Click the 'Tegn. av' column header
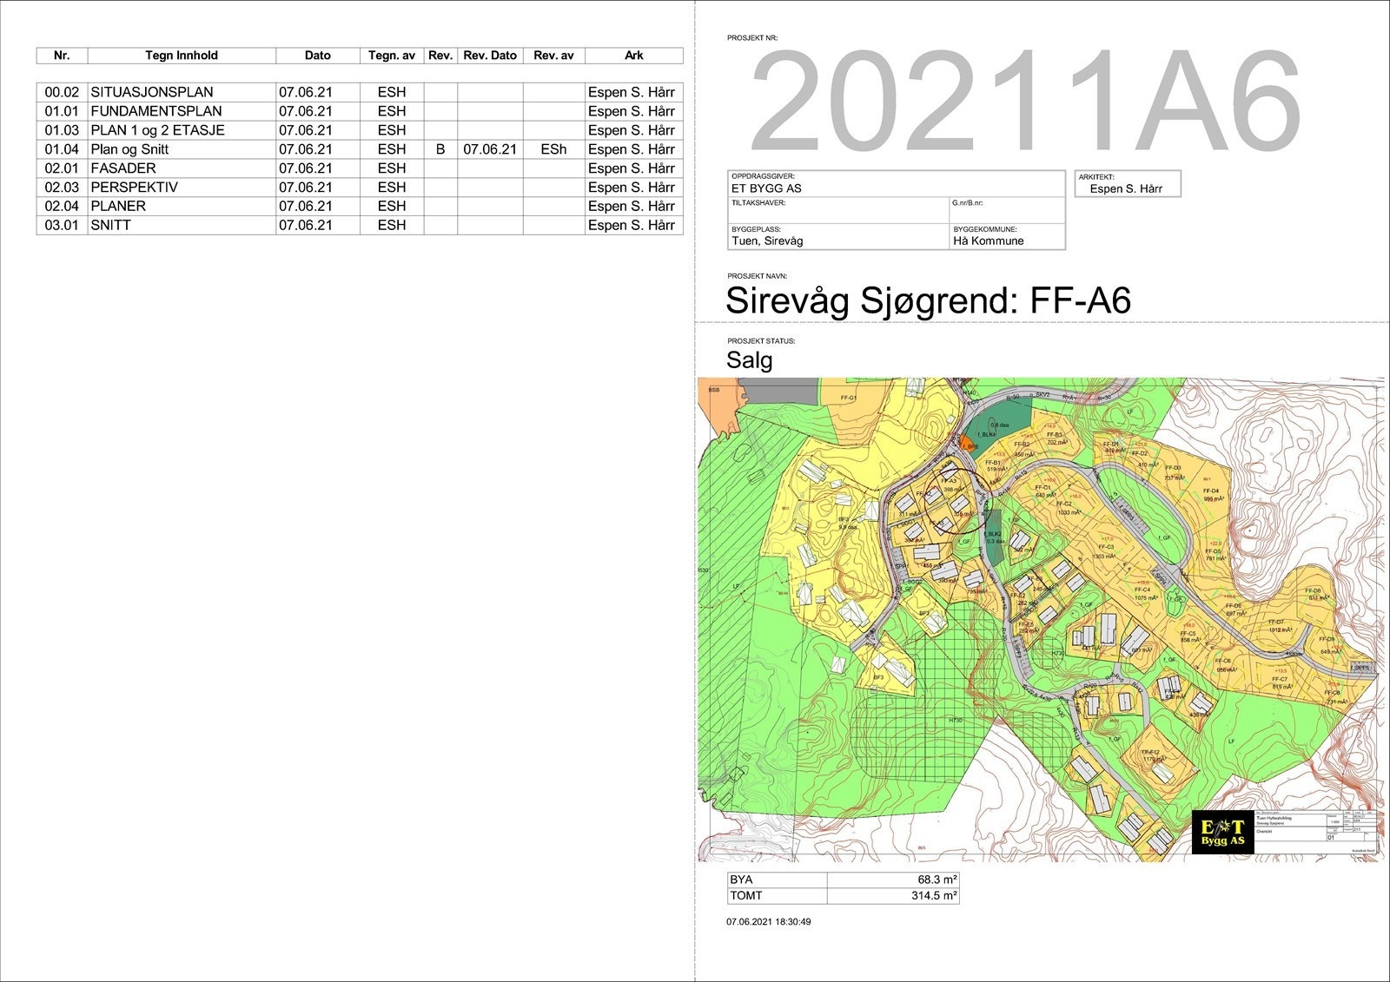The width and height of the screenshot is (1390, 982). click(392, 56)
